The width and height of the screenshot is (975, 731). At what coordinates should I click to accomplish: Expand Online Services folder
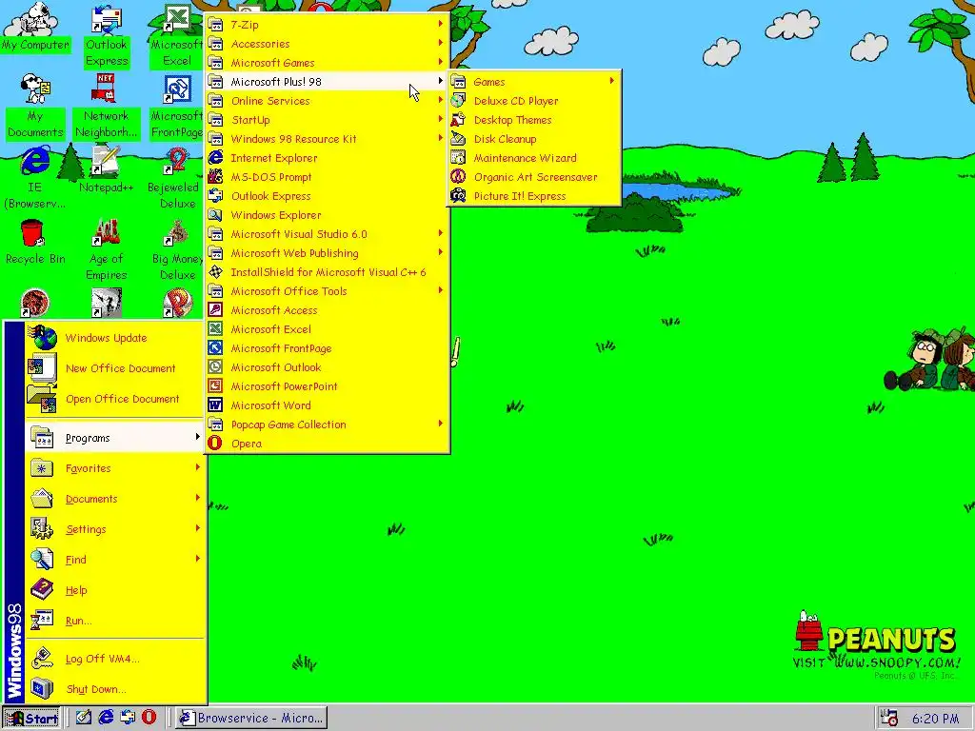(x=328, y=101)
